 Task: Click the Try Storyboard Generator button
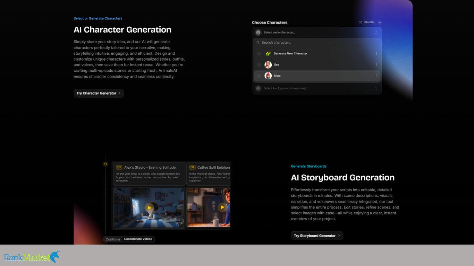pyautogui.click(x=317, y=236)
